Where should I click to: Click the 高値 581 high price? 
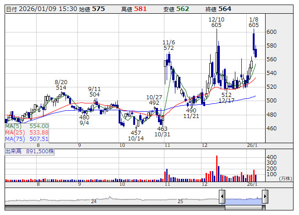(x=134, y=9)
